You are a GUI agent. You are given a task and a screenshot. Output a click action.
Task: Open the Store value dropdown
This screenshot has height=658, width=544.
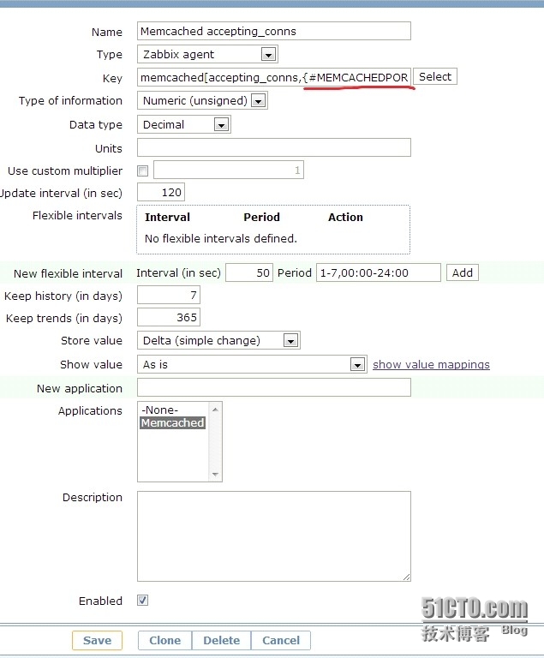tap(218, 340)
